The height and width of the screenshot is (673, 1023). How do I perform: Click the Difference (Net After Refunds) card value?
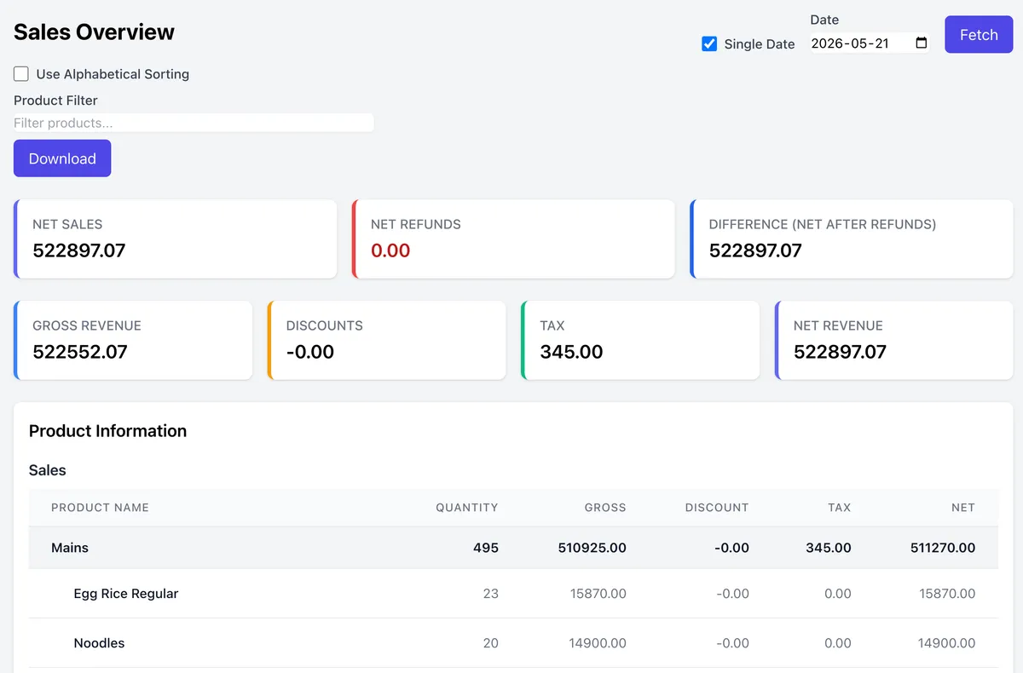(755, 250)
